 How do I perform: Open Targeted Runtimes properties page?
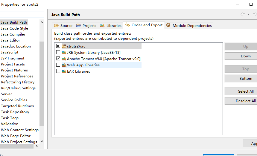[x=17, y=106]
